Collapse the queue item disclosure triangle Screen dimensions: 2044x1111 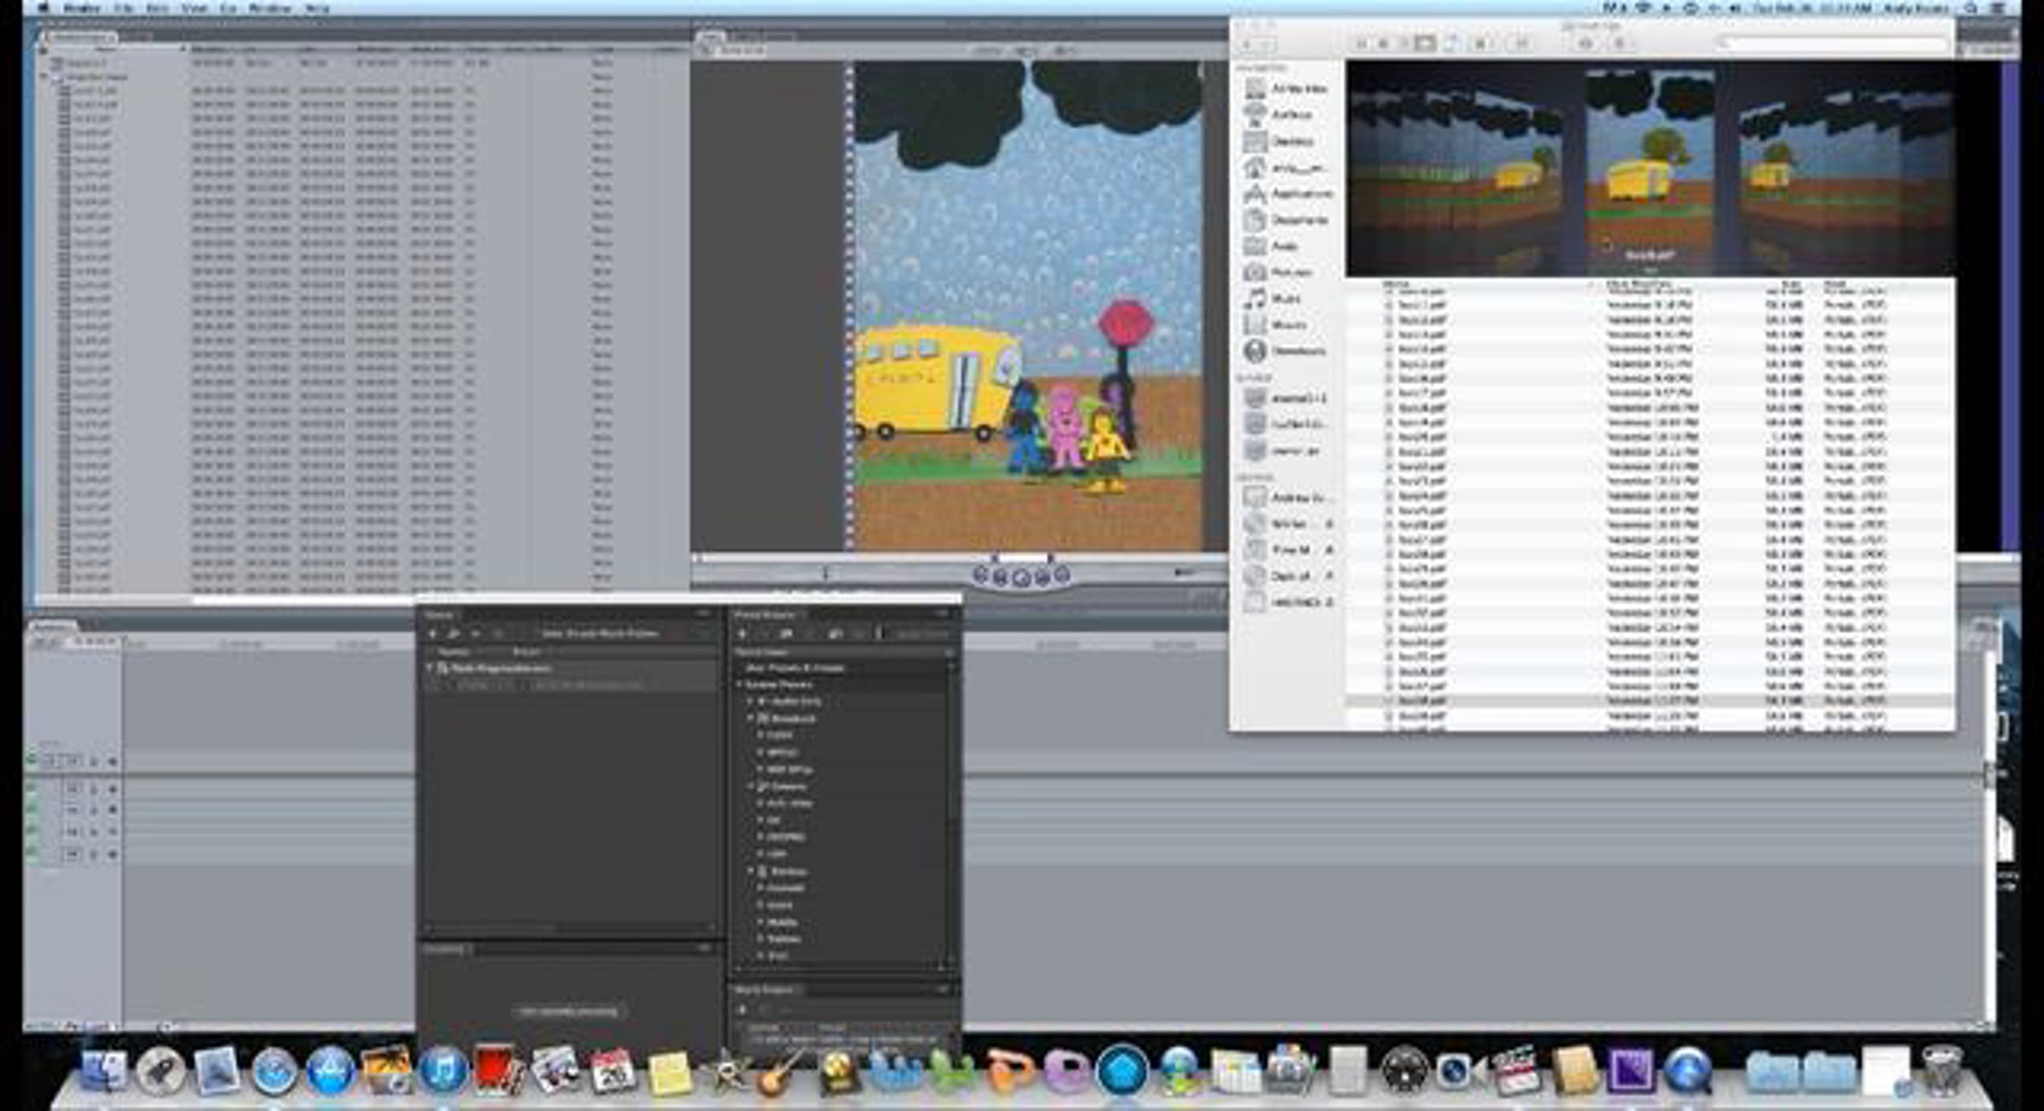pos(430,668)
